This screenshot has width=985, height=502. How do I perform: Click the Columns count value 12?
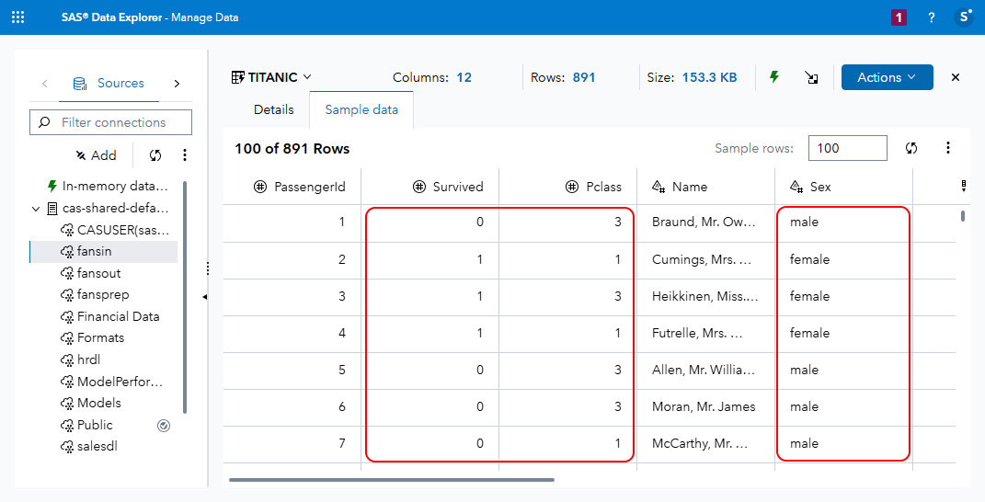(x=464, y=77)
